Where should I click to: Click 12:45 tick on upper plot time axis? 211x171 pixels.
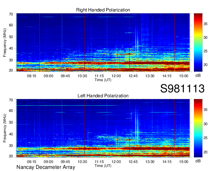pos(133,76)
